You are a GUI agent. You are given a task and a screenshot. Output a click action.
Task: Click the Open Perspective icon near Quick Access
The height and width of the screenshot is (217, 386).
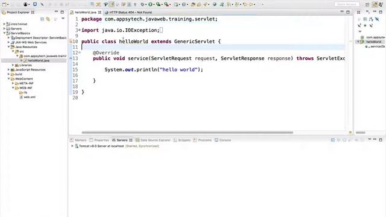[367, 4]
